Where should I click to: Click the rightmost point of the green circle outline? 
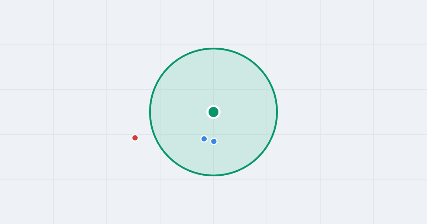277,112
